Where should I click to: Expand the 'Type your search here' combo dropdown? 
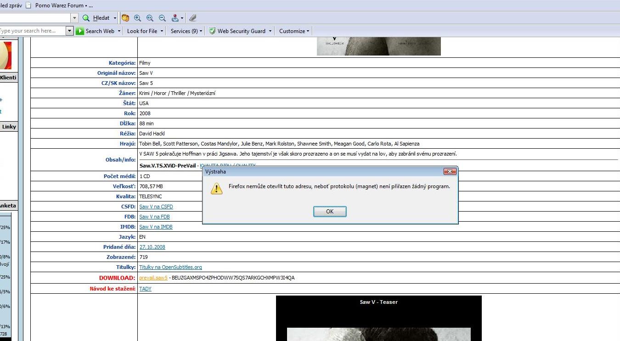point(70,31)
